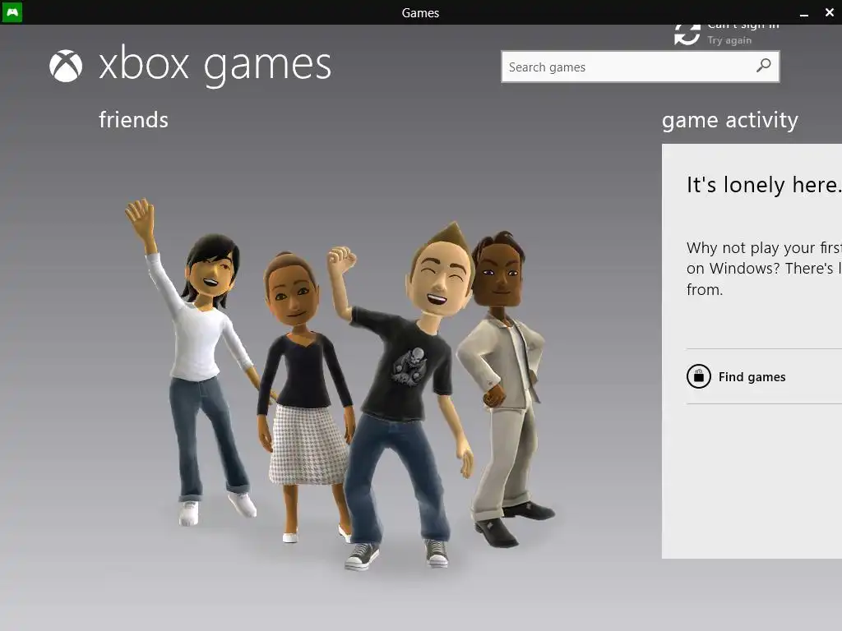This screenshot has height=631, width=842.
Task: Open the friends section heading
Action: (x=133, y=120)
